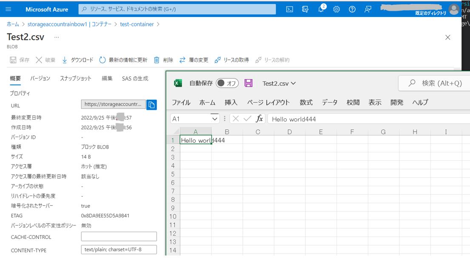Viewport: 470px width, 258px height.
Task: Open Azure Cloud Shell icon
Action: pos(289,9)
